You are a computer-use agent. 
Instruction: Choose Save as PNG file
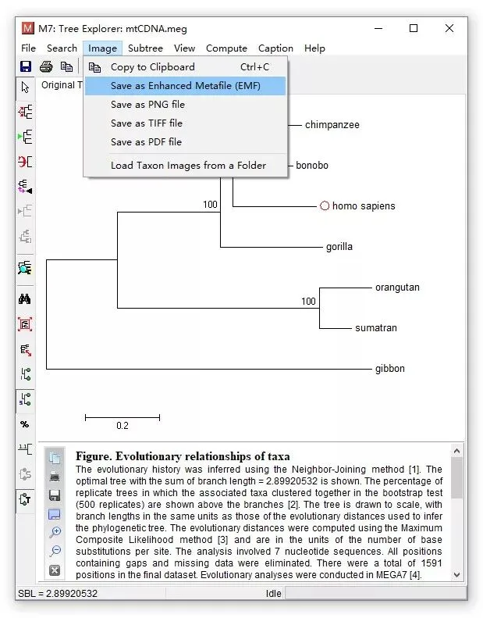tap(186, 105)
